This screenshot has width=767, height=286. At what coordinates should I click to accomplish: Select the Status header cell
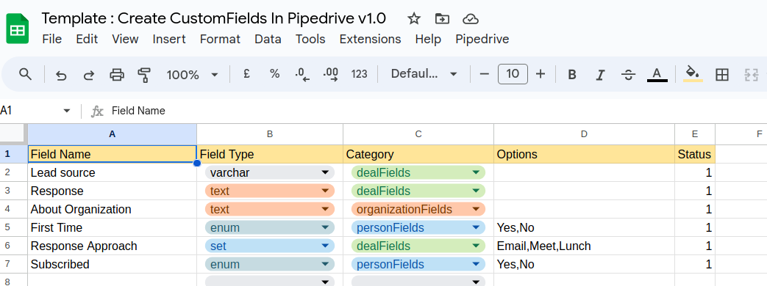[x=695, y=154]
